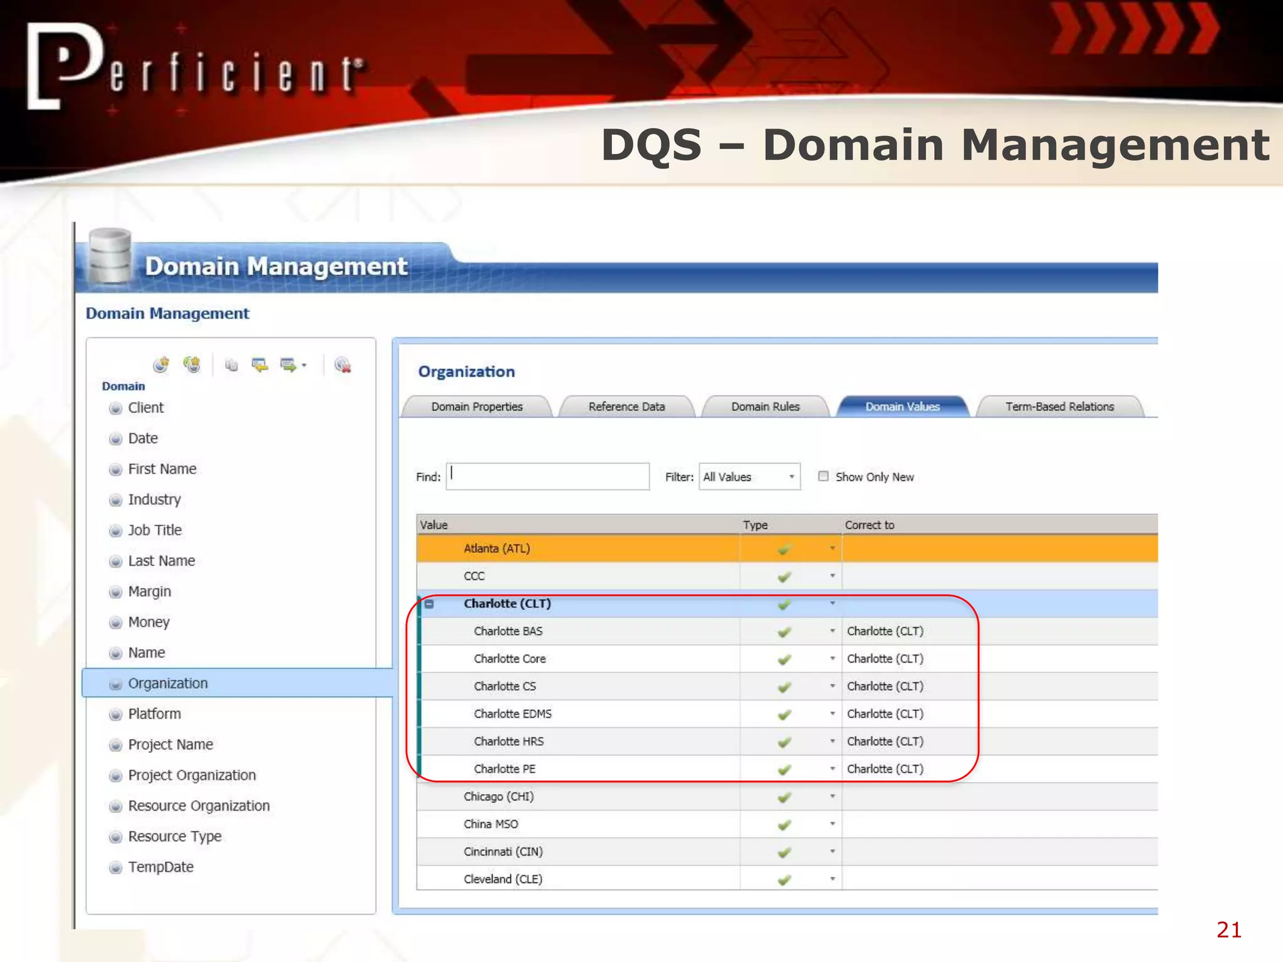Click Correct to cell for Charlotte PE

(1000, 769)
